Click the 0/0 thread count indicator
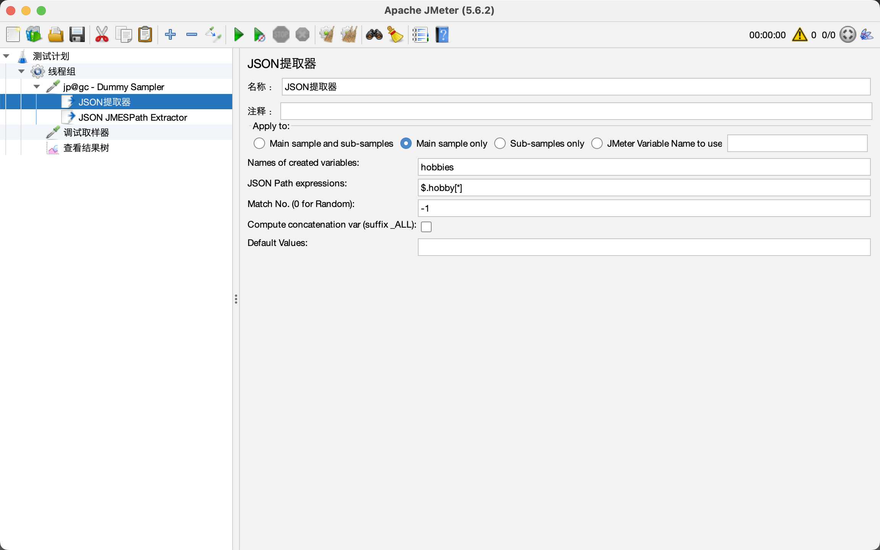This screenshot has height=550, width=880. 828,35
